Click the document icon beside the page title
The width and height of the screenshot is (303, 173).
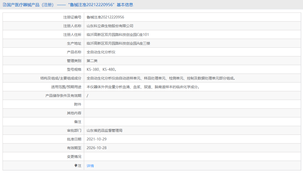tap(4, 5)
